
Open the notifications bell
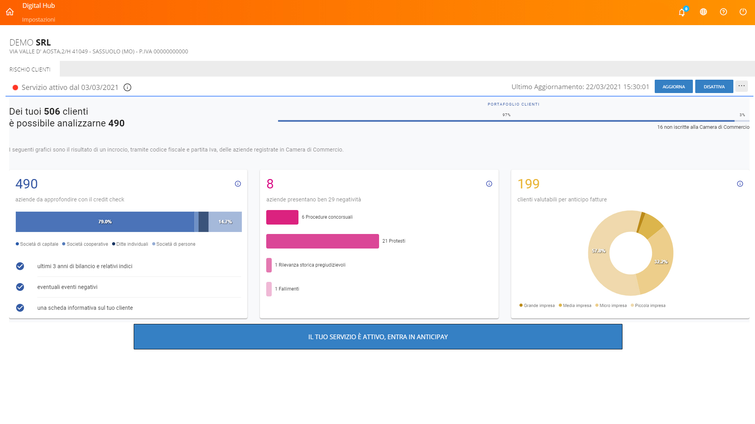682,12
